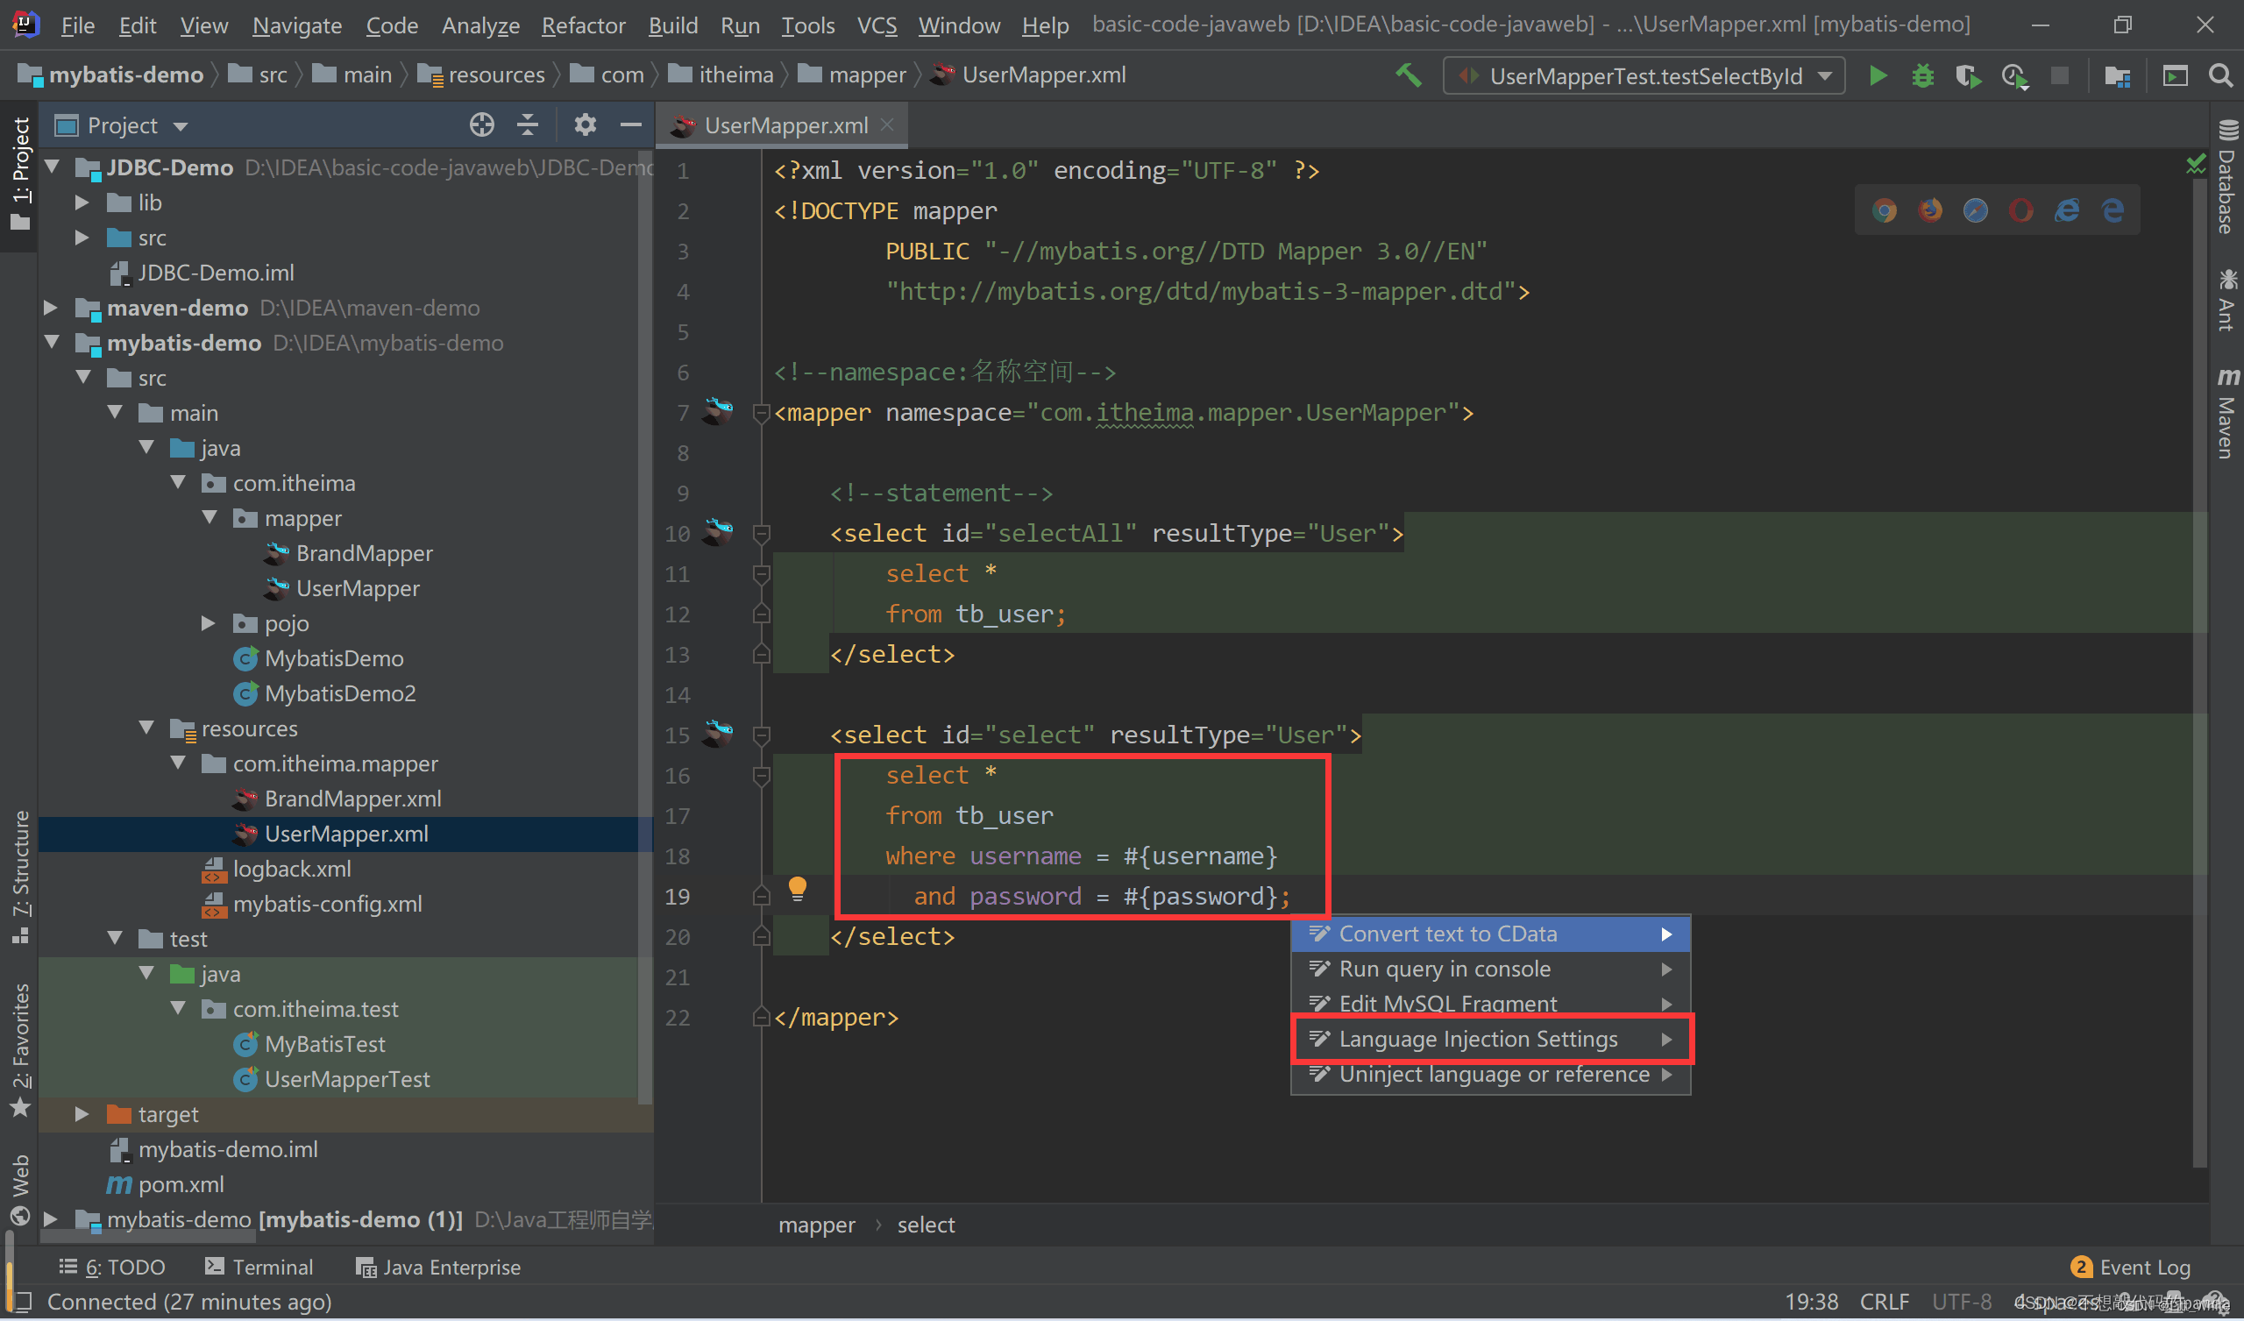2244x1321 pixels.
Task: Open the run configuration dropdown
Action: (1643, 76)
